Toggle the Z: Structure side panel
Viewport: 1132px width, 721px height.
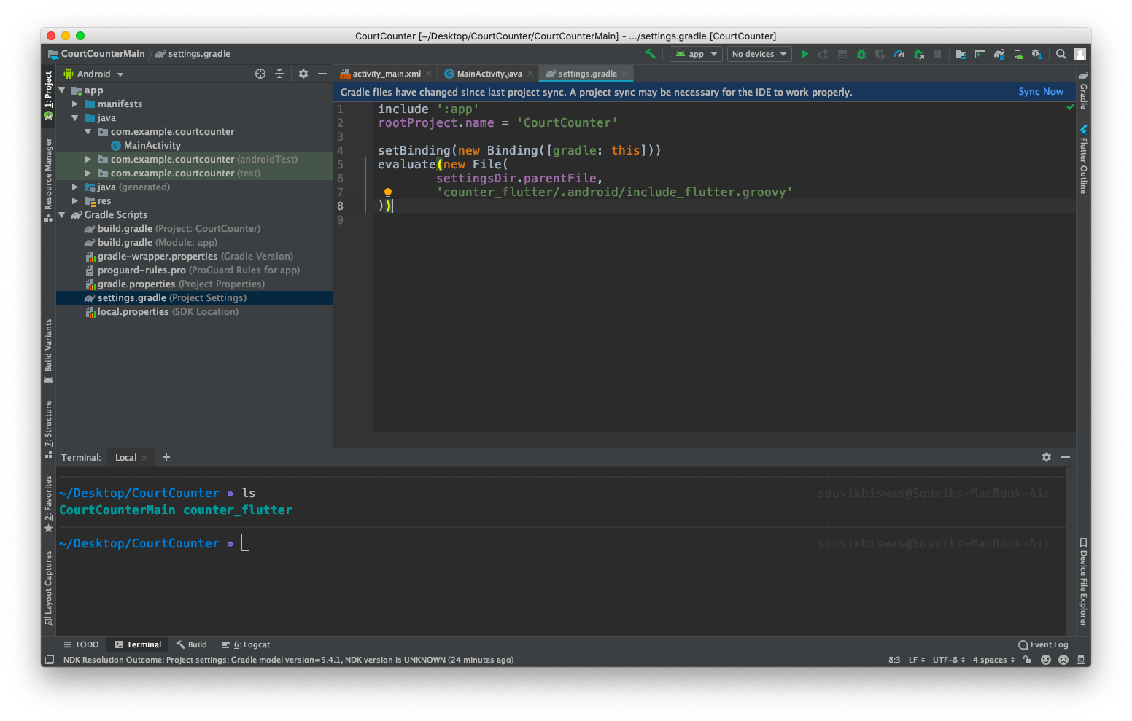(49, 429)
